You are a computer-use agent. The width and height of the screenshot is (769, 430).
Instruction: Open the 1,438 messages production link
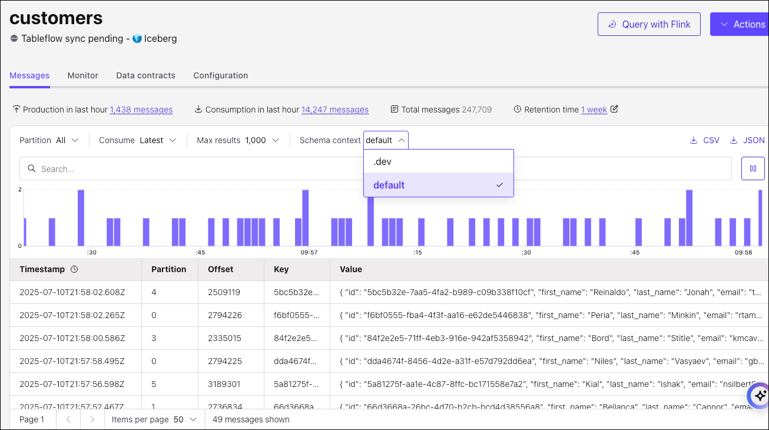pyautogui.click(x=141, y=110)
